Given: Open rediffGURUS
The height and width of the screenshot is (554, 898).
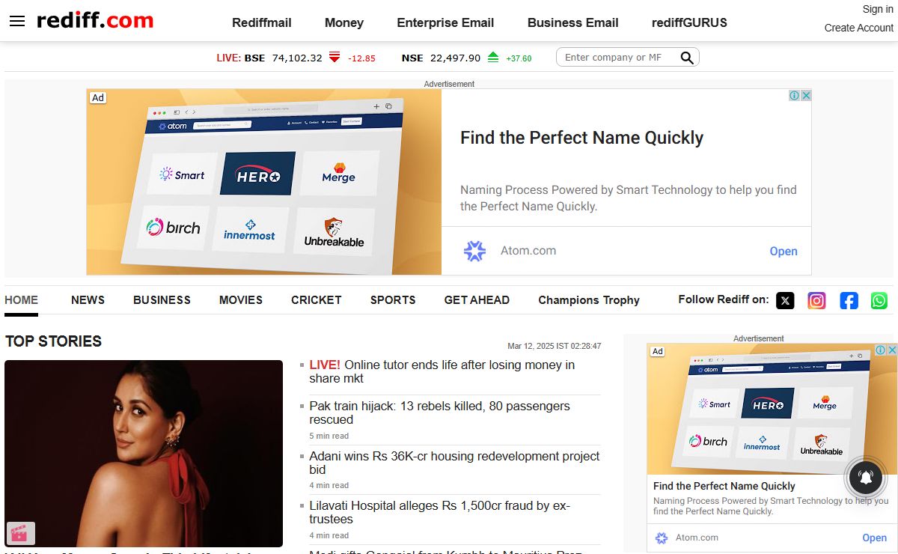Looking at the screenshot, I should pyautogui.click(x=689, y=22).
